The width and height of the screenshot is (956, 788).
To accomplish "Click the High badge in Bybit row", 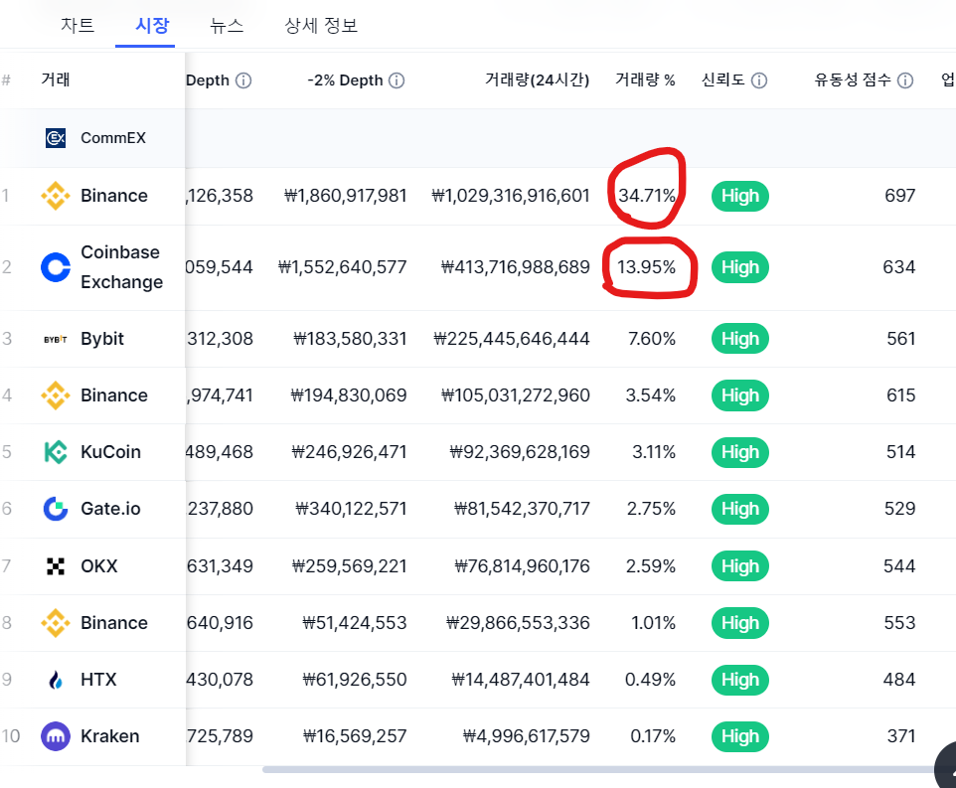I will (740, 339).
